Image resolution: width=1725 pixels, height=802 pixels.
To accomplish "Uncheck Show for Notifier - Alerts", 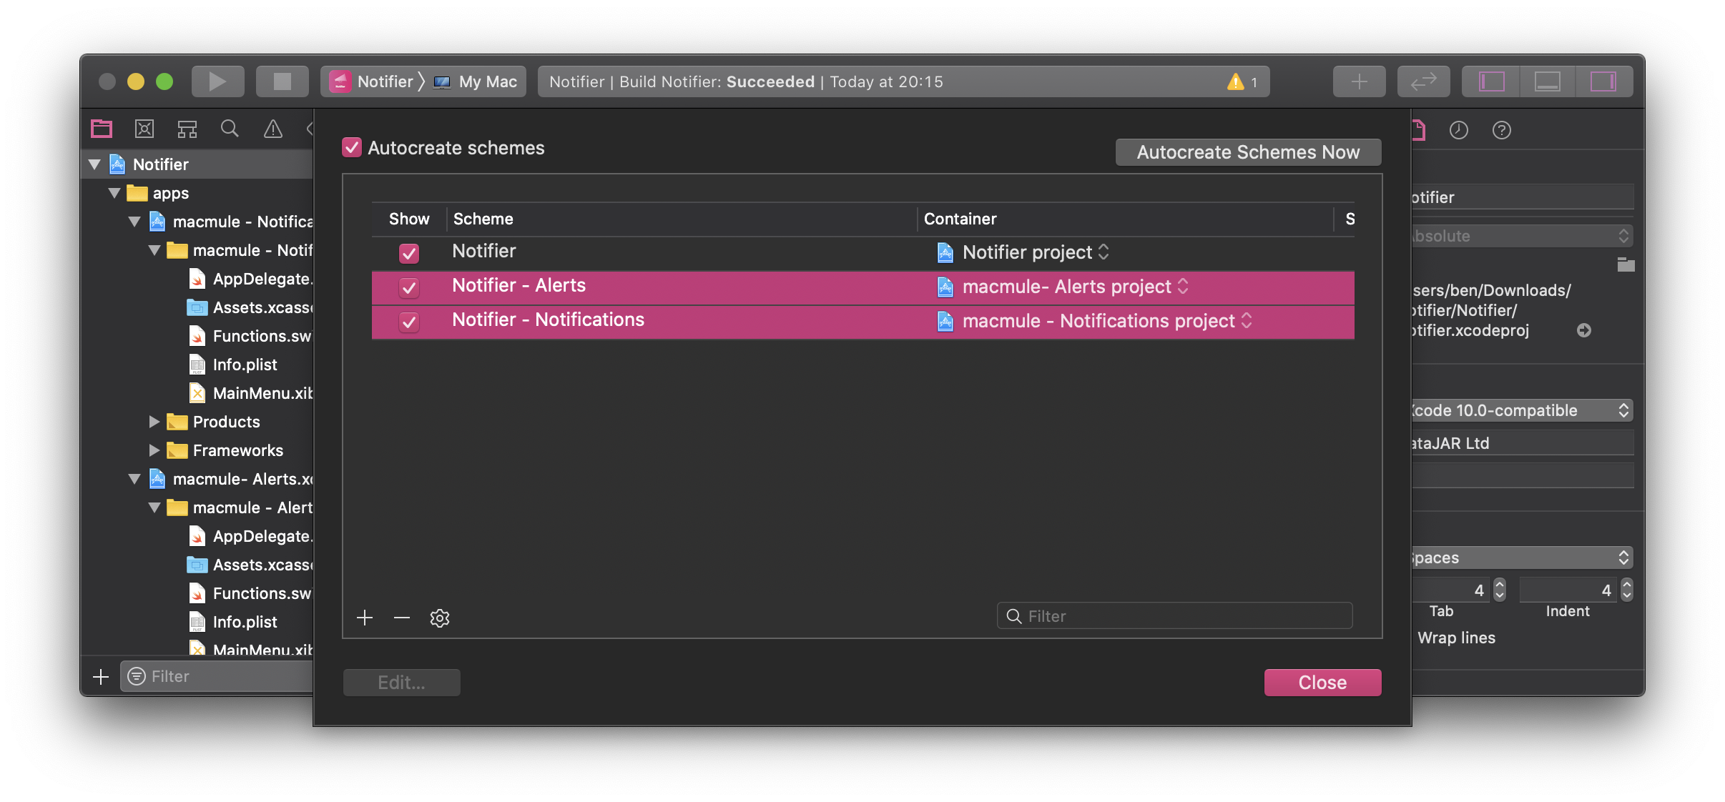I will 409,287.
